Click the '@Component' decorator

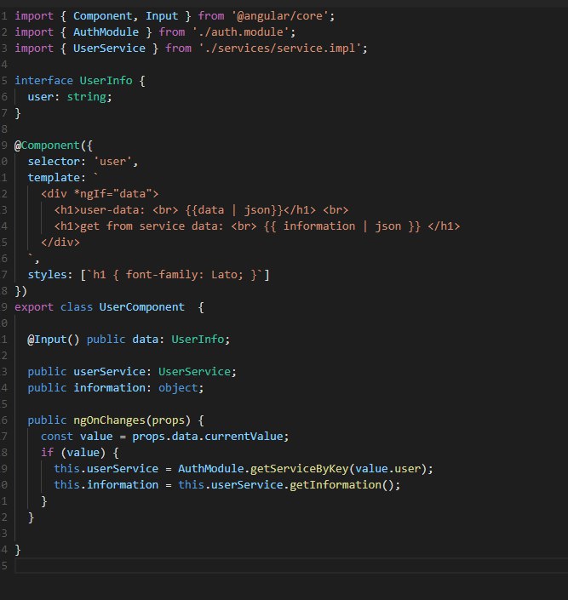click(47, 146)
